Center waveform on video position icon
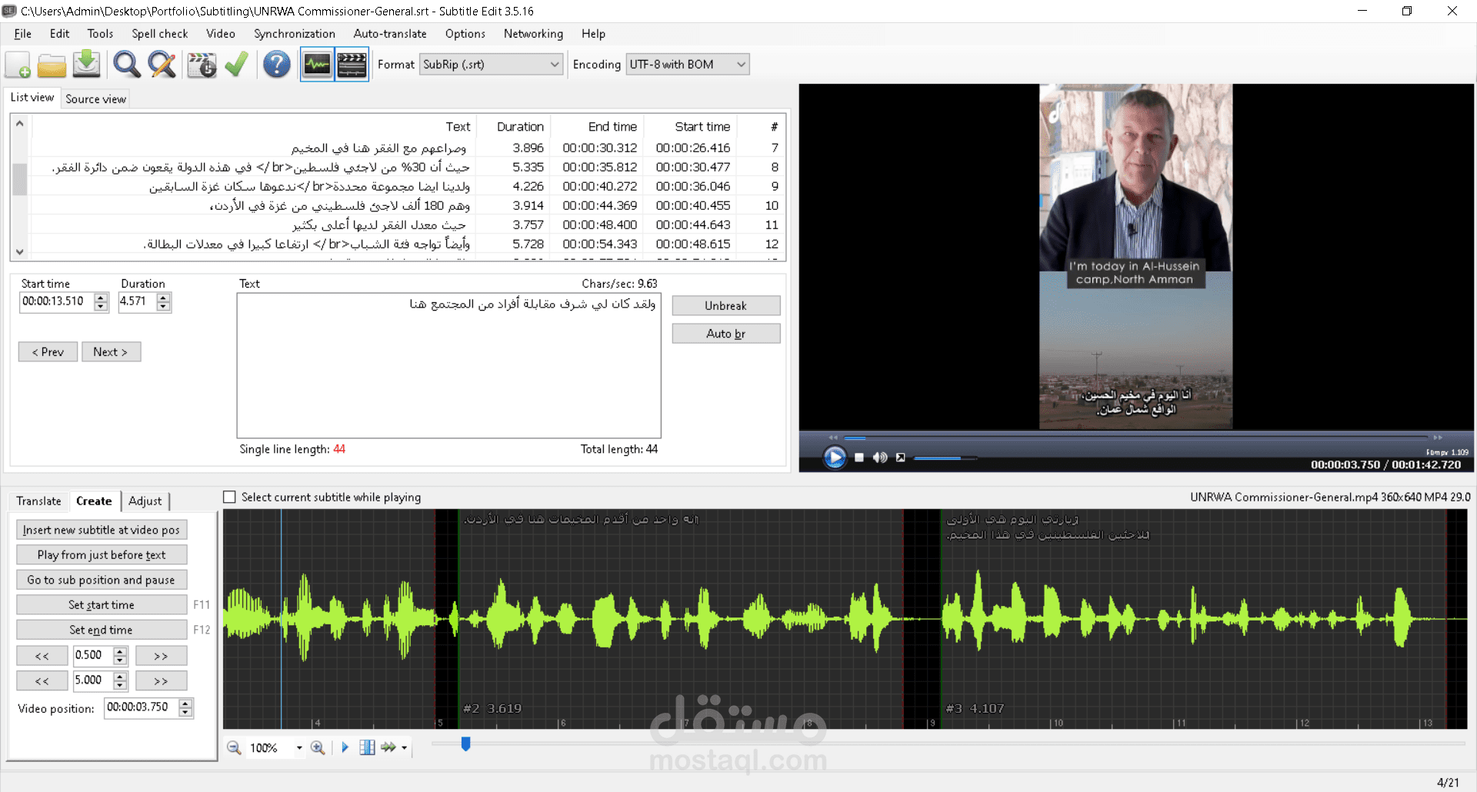The height and width of the screenshot is (792, 1477). [367, 747]
